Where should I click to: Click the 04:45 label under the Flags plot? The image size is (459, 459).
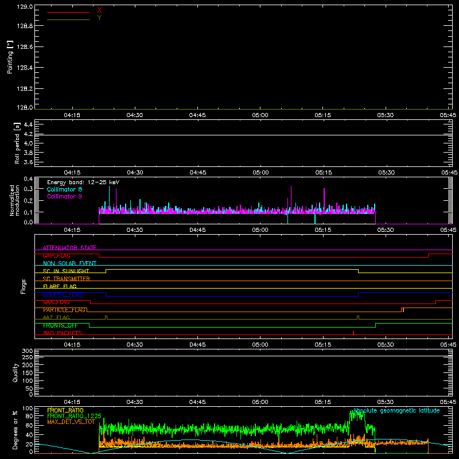click(197, 345)
